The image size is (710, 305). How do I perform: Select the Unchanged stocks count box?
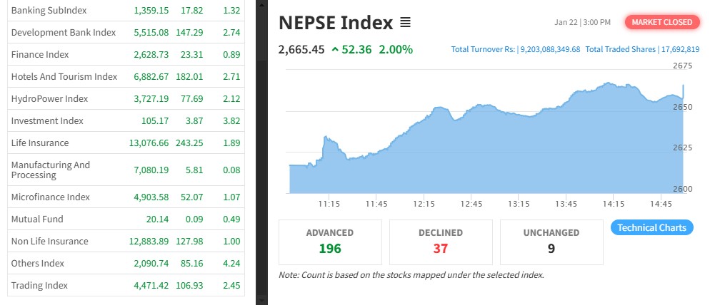tap(551, 242)
